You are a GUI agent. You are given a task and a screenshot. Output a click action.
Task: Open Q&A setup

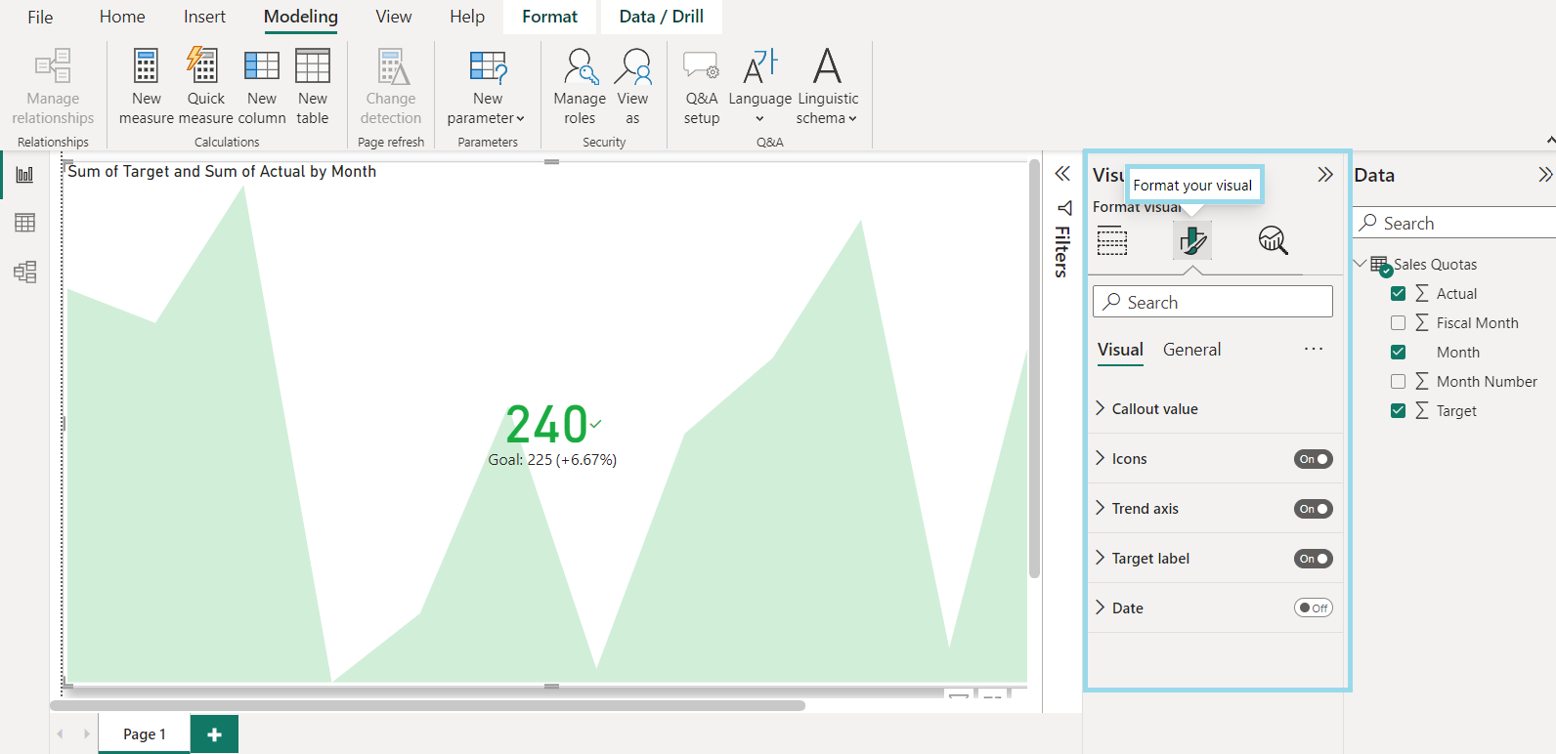click(702, 87)
